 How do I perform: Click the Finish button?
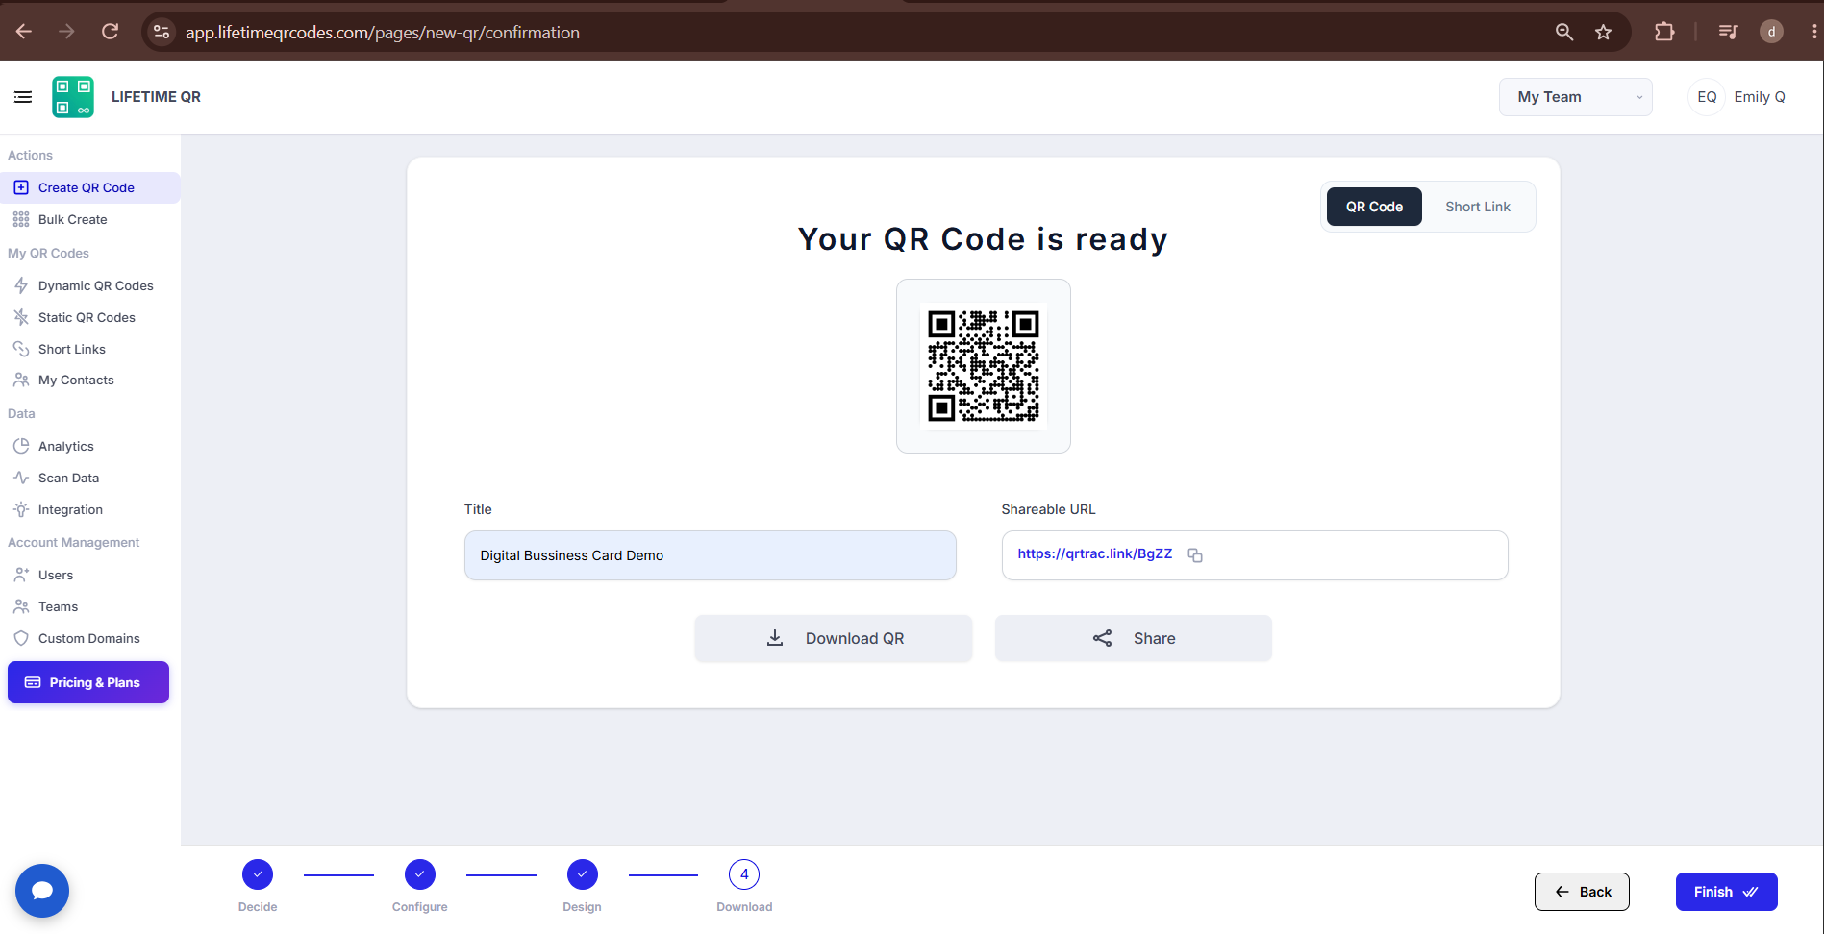[x=1726, y=892]
